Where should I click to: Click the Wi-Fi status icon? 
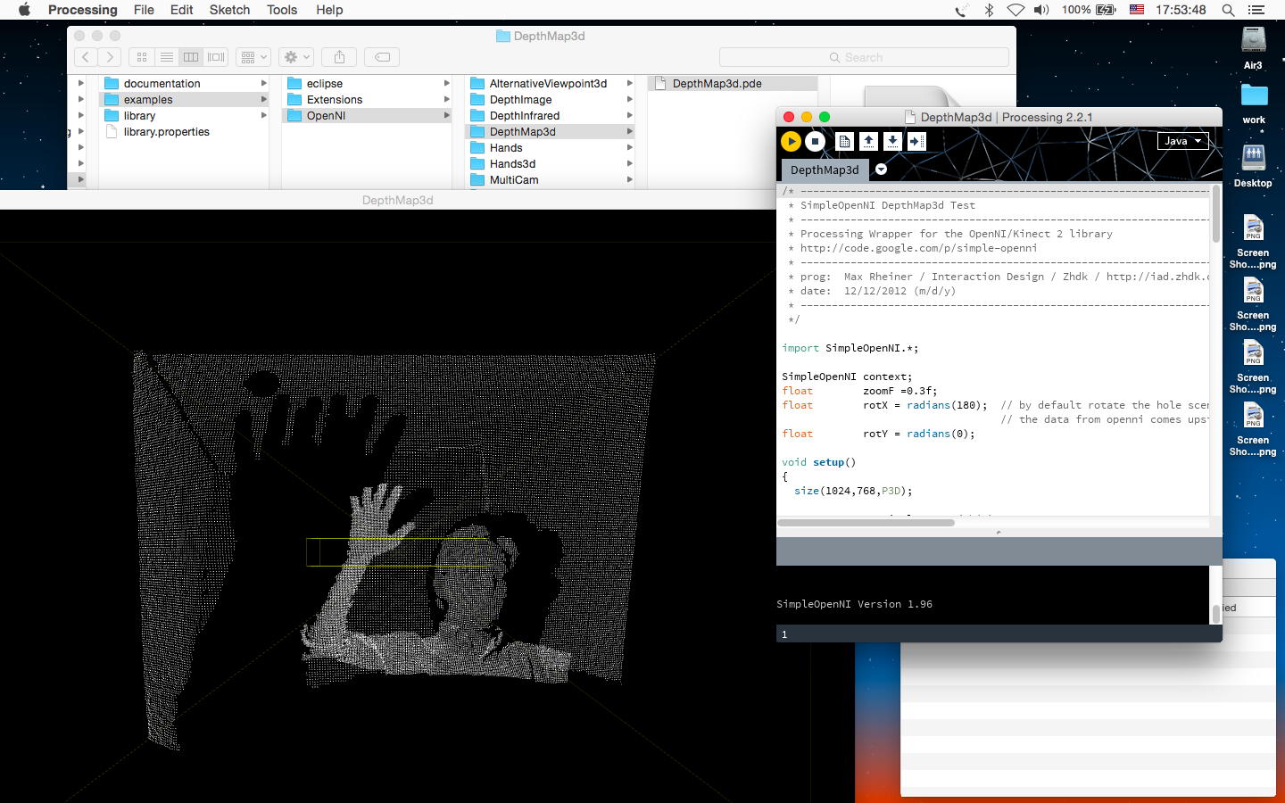1016,10
